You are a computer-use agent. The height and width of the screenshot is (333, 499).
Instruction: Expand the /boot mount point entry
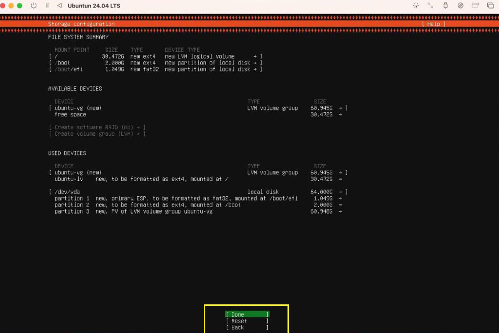pos(155,63)
